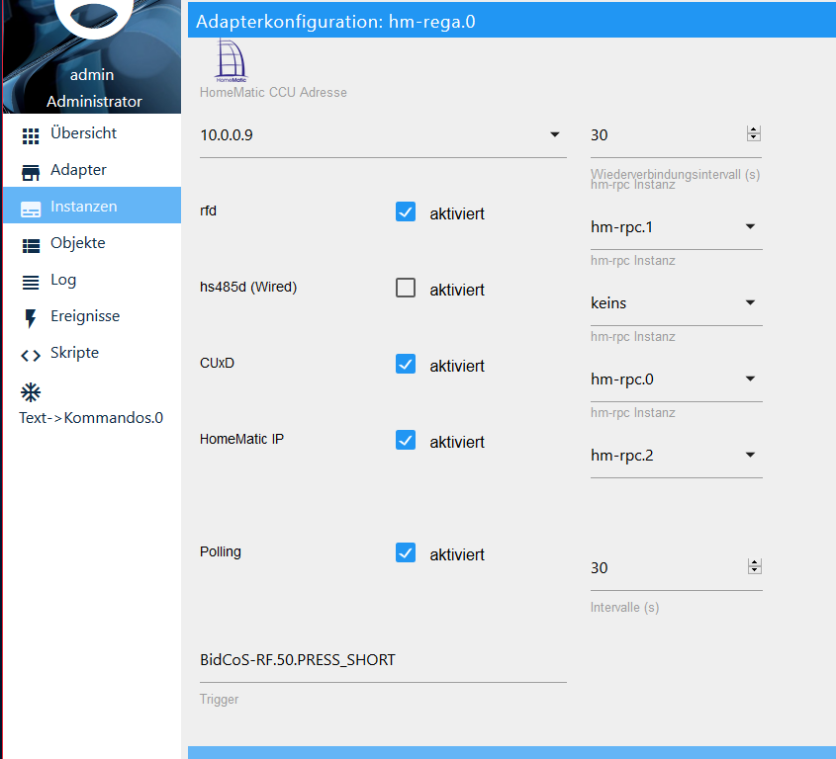Open the CCU address dropdown 10.0.0.9
Viewport: 836px width, 759px height.
tap(383, 135)
